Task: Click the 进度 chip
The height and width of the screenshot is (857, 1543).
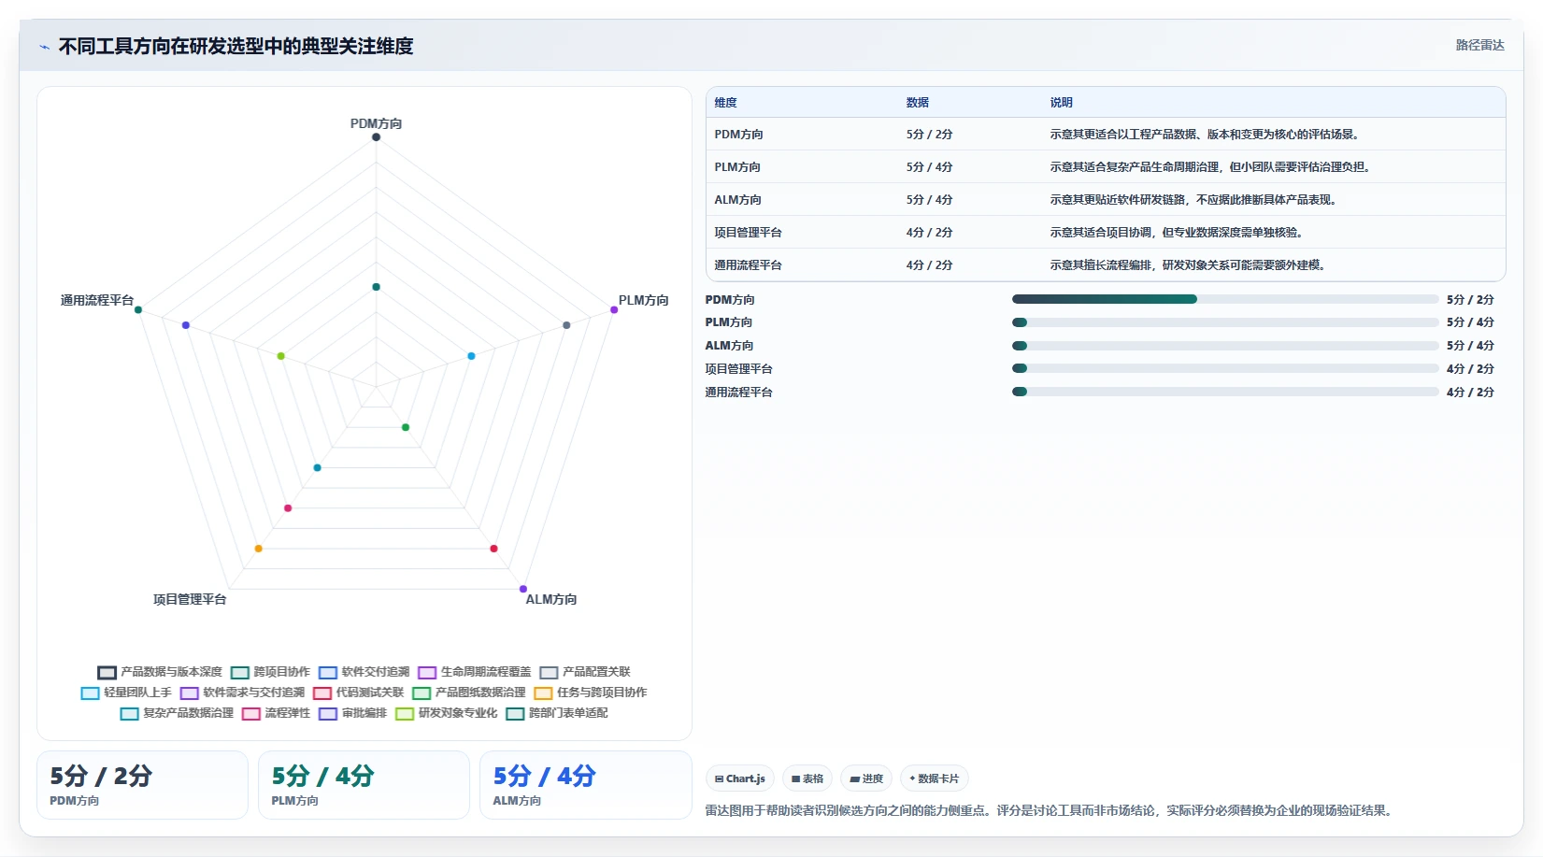Action: (x=866, y=778)
